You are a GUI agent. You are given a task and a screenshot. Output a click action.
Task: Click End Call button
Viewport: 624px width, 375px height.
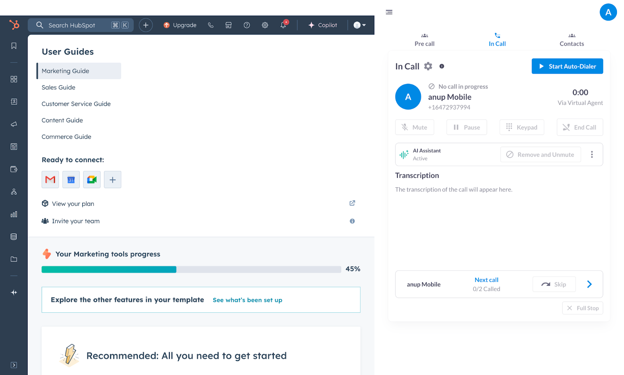[x=580, y=127]
